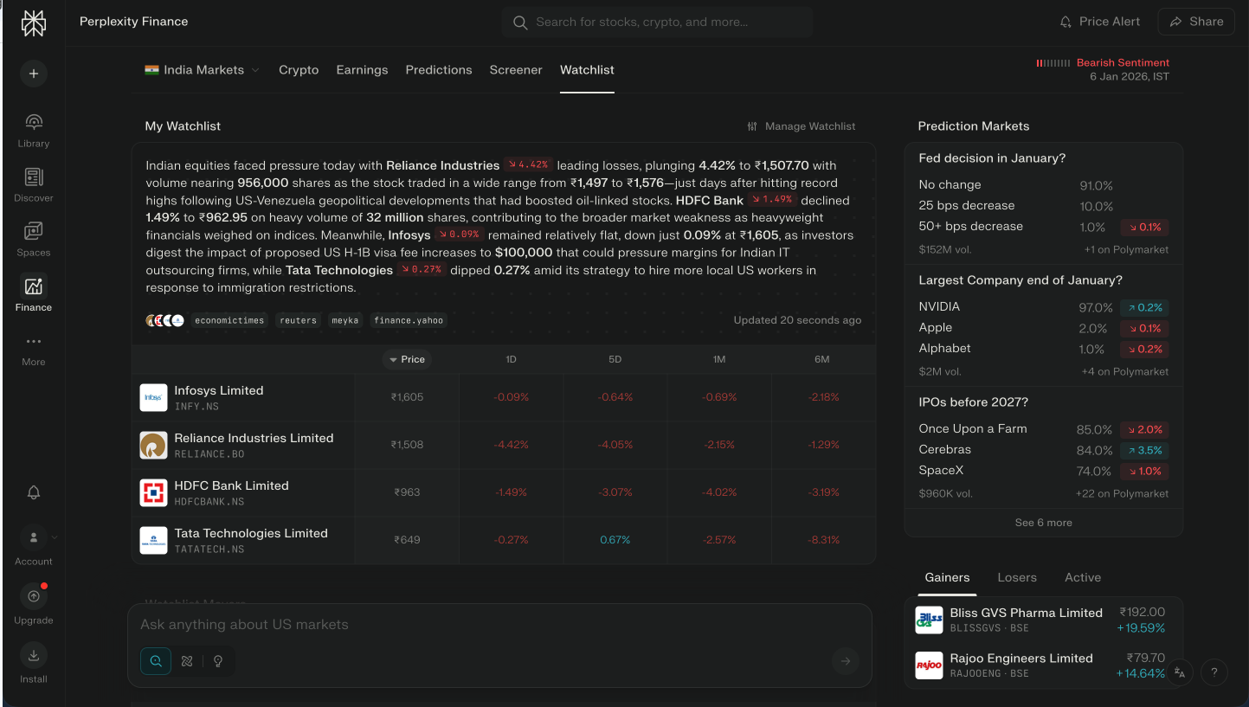Screen dimensions: 1249x707
Task: Click the notifications bell icon
Action: coord(34,492)
